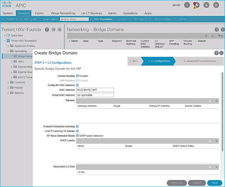Refresh the Bridge Domains table
Viewport: 225px width, 187px height.
coord(206,36)
